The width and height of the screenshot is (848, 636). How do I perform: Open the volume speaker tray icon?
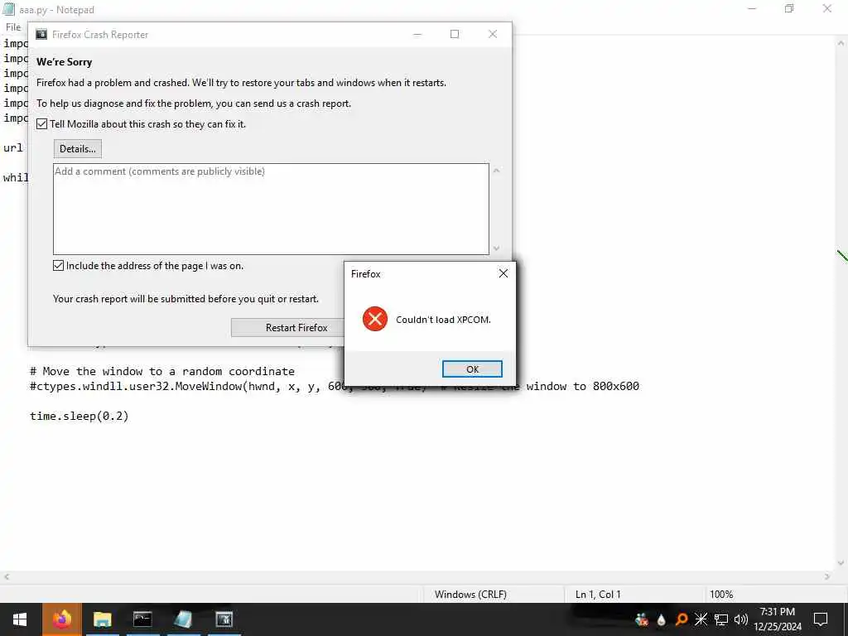click(741, 619)
